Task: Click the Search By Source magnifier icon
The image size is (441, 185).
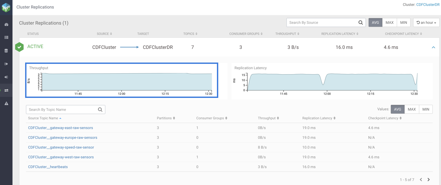Action: [361, 23]
